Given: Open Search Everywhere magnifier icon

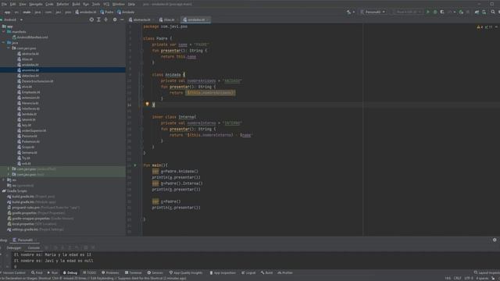Looking at the screenshot, I should (493, 12).
